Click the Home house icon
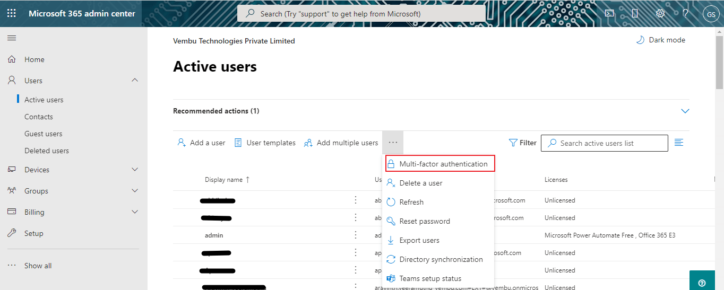The image size is (724, 290). [x=12, y=59]
